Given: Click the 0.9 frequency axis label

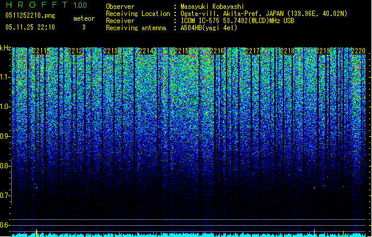Looking at the screenshot, I should (5, 136).
